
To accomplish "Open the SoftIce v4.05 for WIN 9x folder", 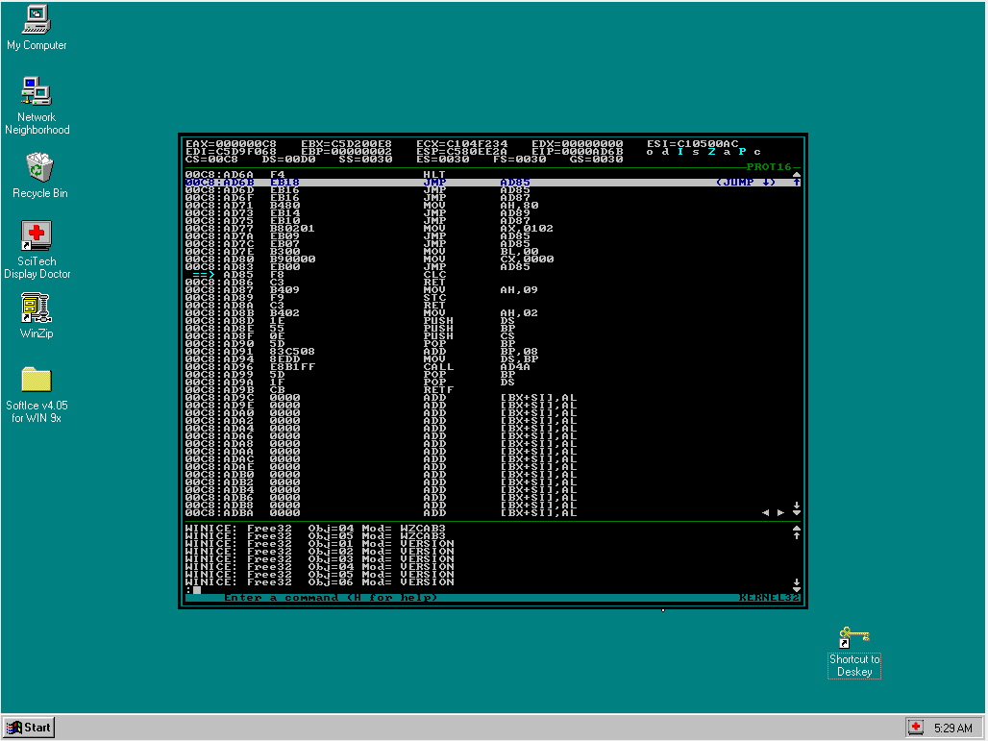I will coord(37,381).
